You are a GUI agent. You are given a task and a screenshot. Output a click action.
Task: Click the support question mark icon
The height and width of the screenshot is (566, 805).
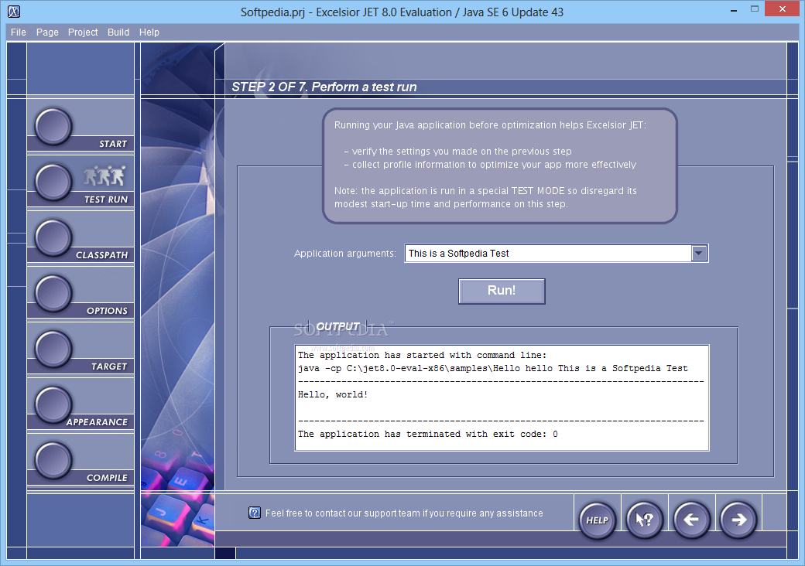[255, 513]
